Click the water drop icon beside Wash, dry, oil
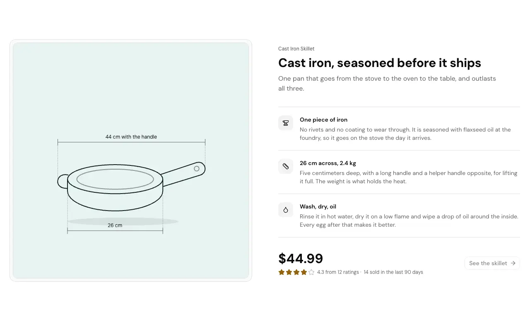Screen dimensions: 530x321 pos(286,210)
